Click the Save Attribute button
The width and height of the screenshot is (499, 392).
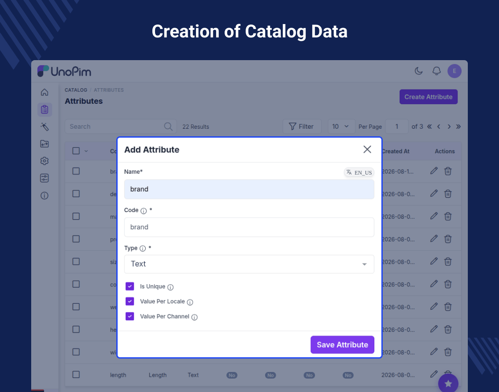(343, 345)
